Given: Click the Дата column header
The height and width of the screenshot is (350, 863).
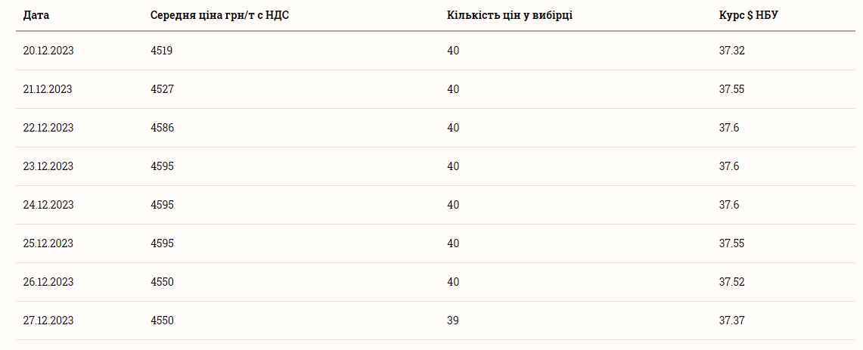Looking at the screenshot, I should (x=36, y=14).
